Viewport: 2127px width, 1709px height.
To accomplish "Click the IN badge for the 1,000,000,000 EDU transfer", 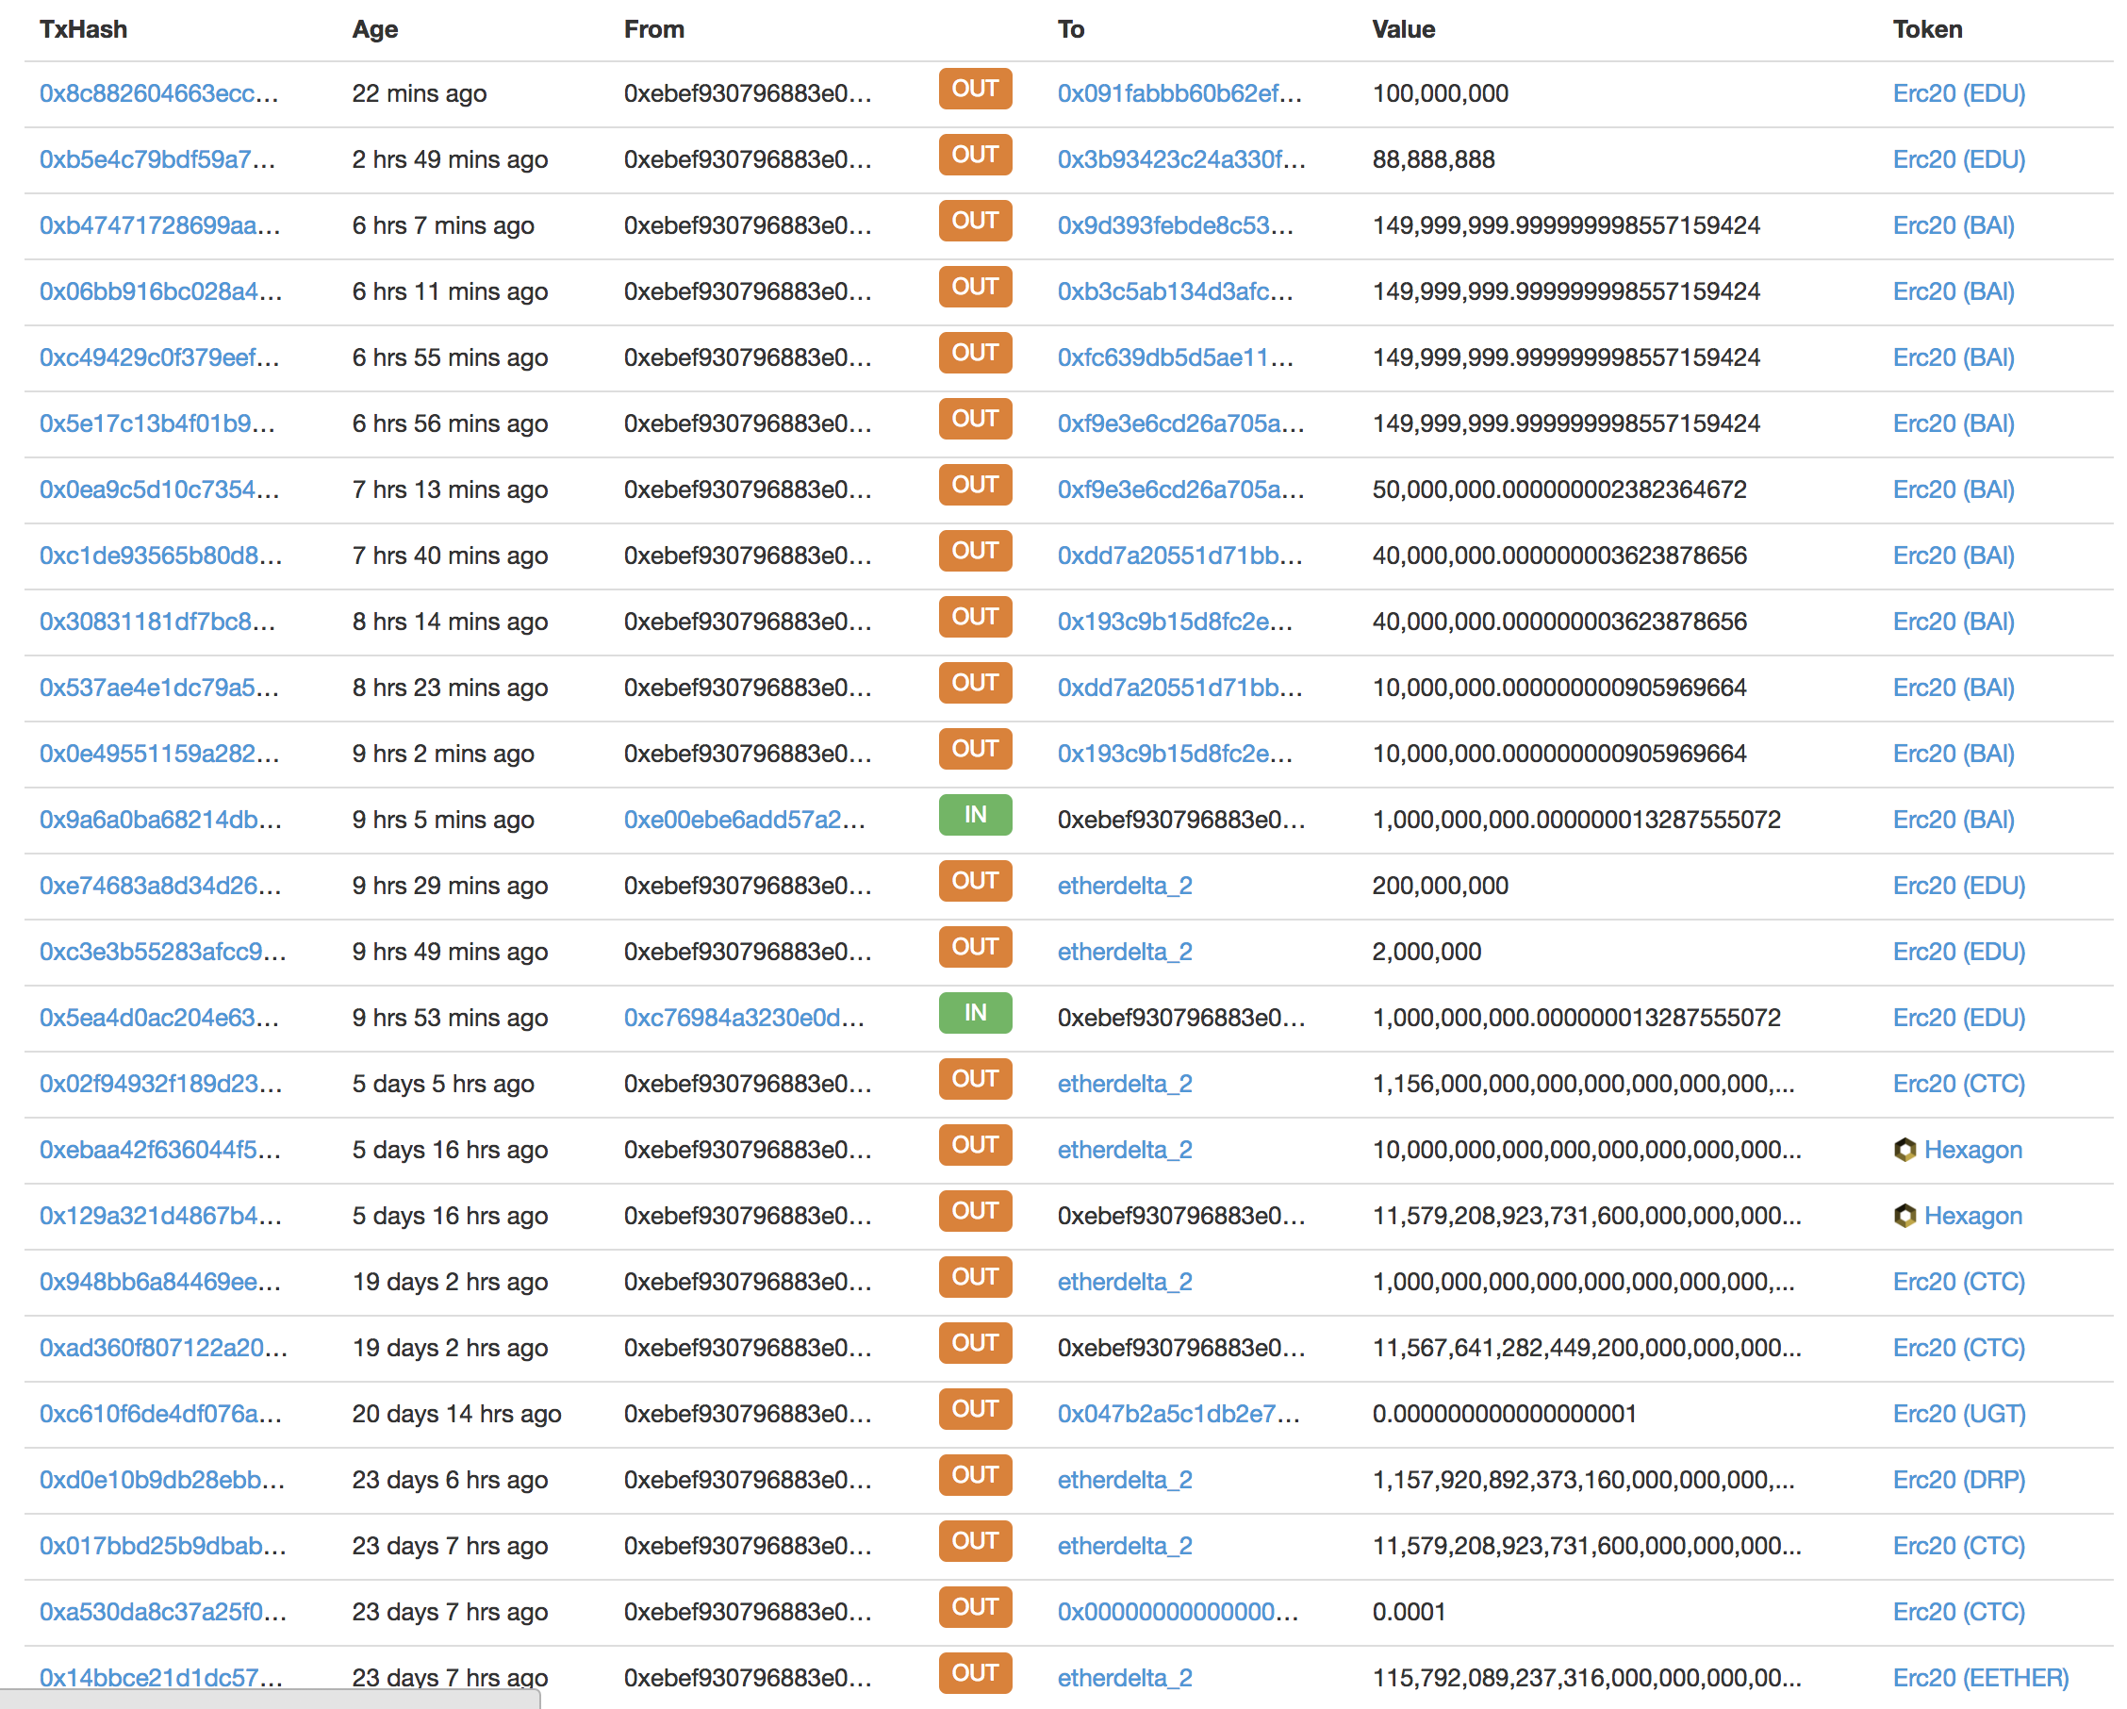I will click(974, 1012).
